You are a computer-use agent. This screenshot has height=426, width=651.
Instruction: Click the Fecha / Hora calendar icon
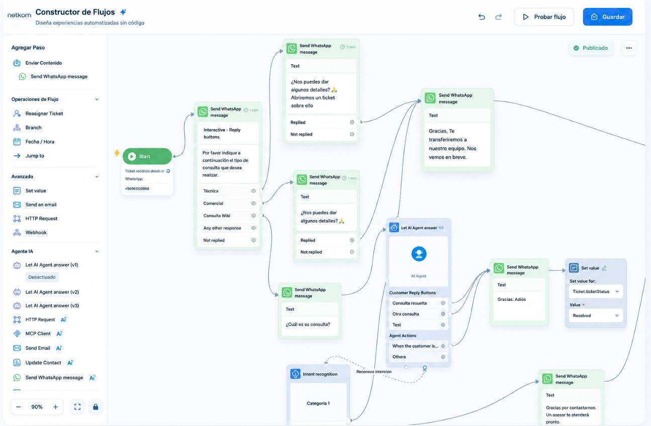(17, 142)
